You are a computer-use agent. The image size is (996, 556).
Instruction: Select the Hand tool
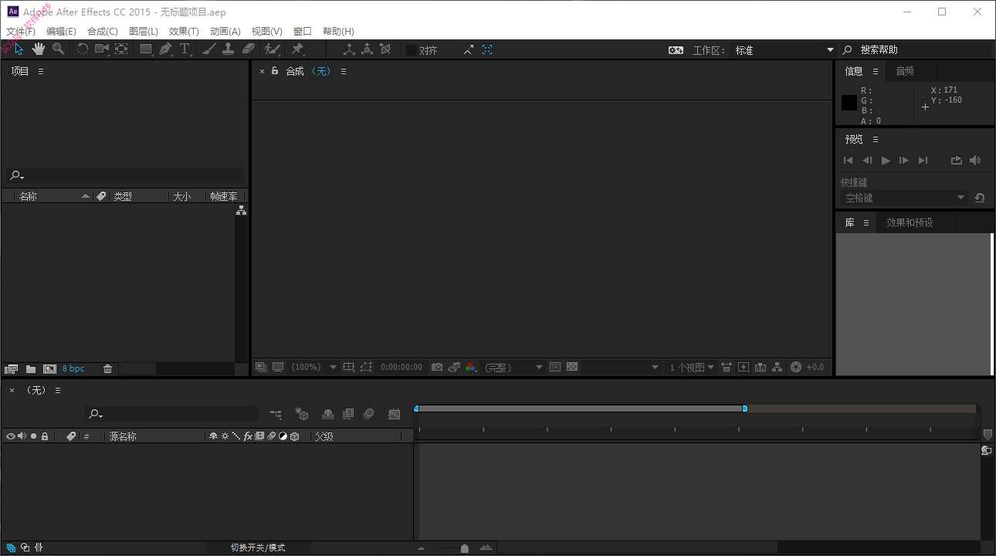click(x=38, y=49)
